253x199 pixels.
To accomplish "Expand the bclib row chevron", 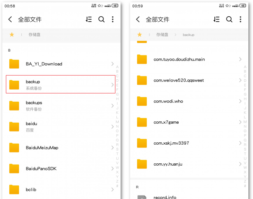I will tap(112, 190).
